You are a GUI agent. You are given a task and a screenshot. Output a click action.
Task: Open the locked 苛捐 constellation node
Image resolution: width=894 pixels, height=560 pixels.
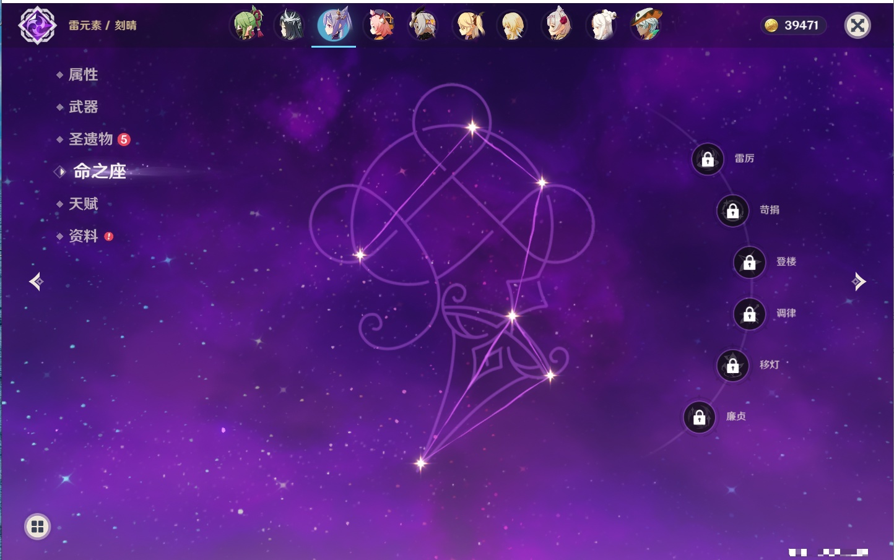[x=733, y=210]
